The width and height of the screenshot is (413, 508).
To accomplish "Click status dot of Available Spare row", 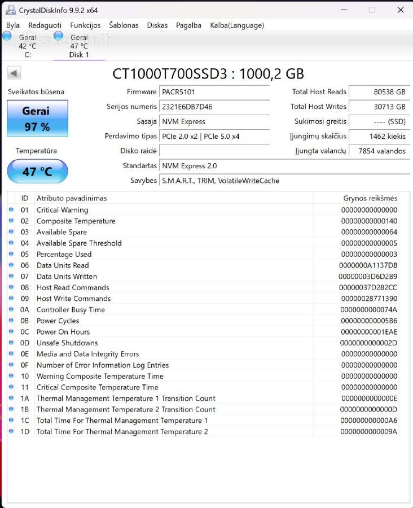I will click(11, 231).
